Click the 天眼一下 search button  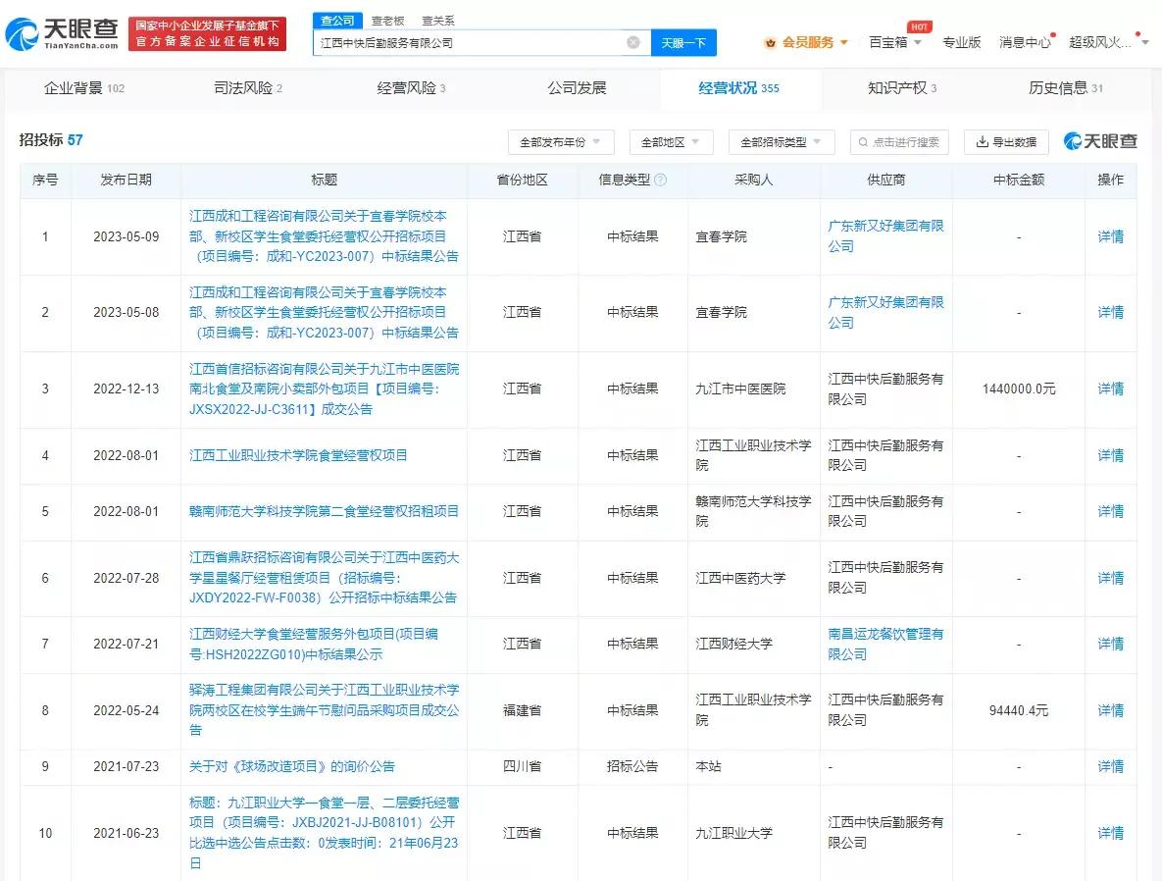683,42
